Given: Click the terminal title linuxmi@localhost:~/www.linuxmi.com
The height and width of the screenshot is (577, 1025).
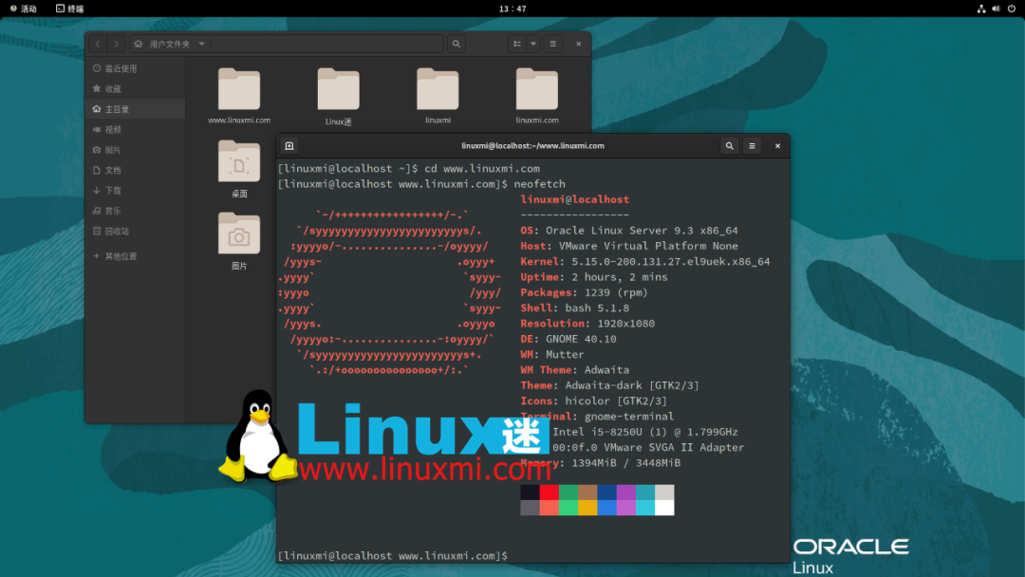Looking at the screenshot, I should [532, 146].
